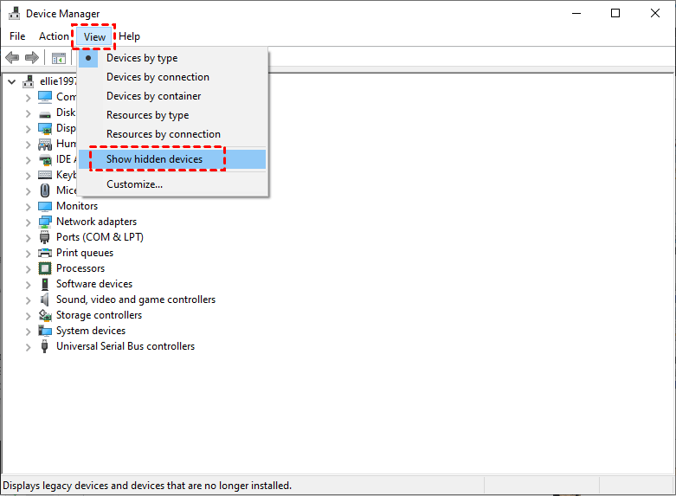Expand the Display adapters category

click(x=29, y=129)
